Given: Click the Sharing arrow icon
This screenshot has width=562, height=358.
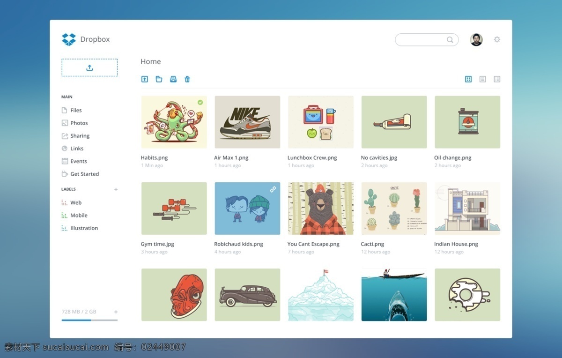Looking at the screenshot, I should (x=65, y=136).
